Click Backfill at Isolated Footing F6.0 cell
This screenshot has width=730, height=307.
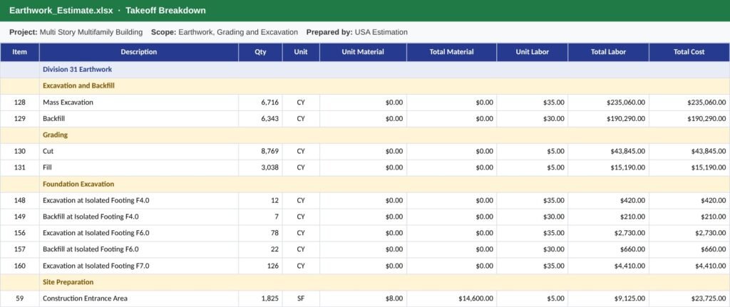point(139,249)
